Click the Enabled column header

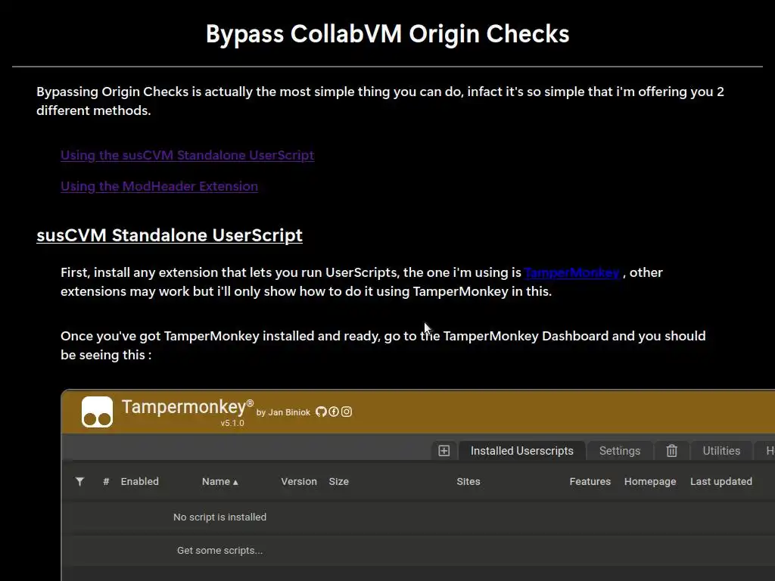coord(140,481)
